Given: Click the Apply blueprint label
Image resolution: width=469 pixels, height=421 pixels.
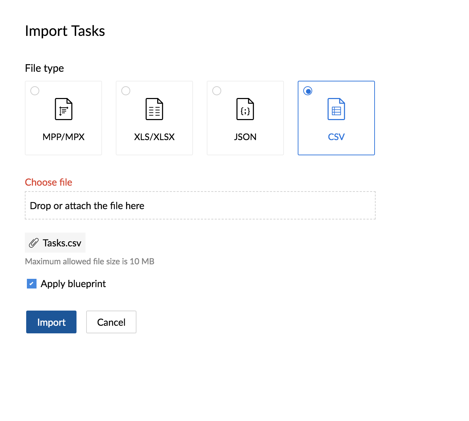Looking at the screenshot, I should 73,284.
